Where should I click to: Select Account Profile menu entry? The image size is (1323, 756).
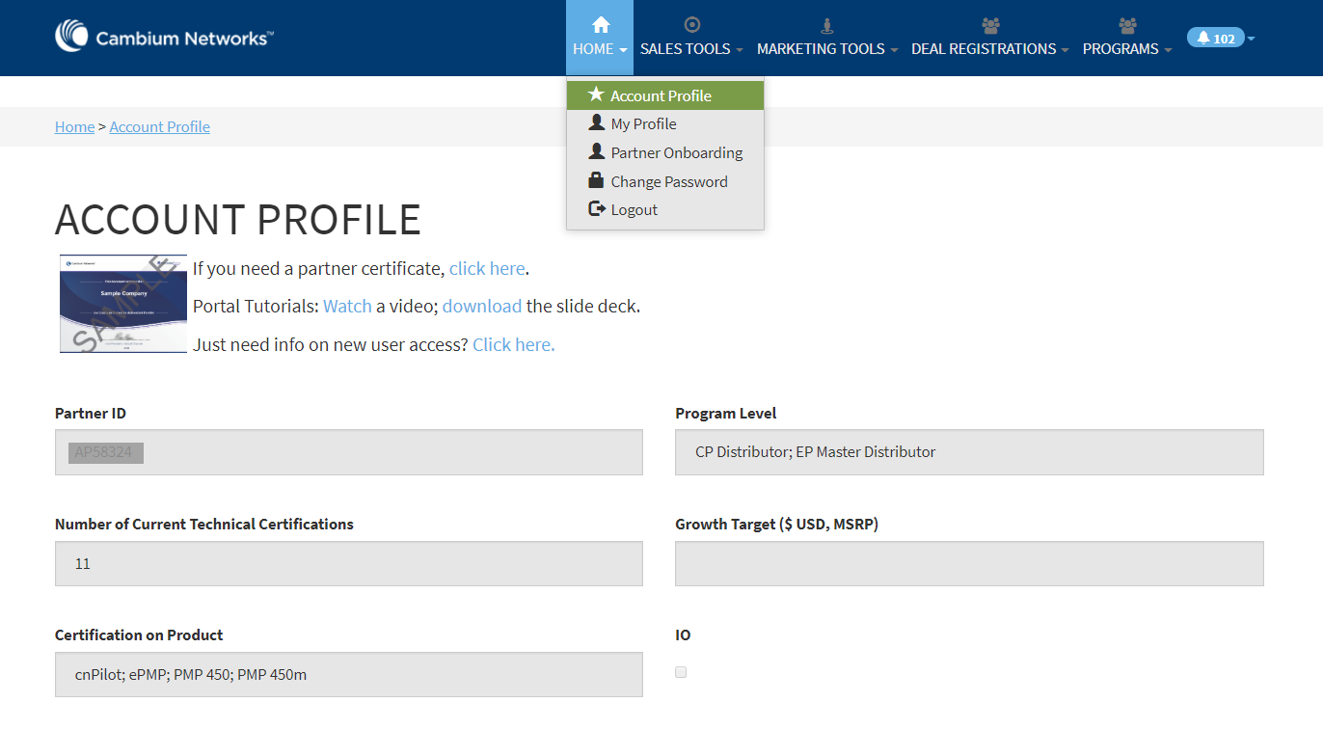tap(665, 95)
